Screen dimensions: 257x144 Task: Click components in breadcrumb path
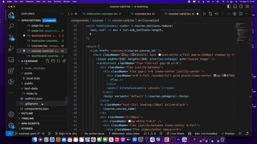tap(80, 20)
